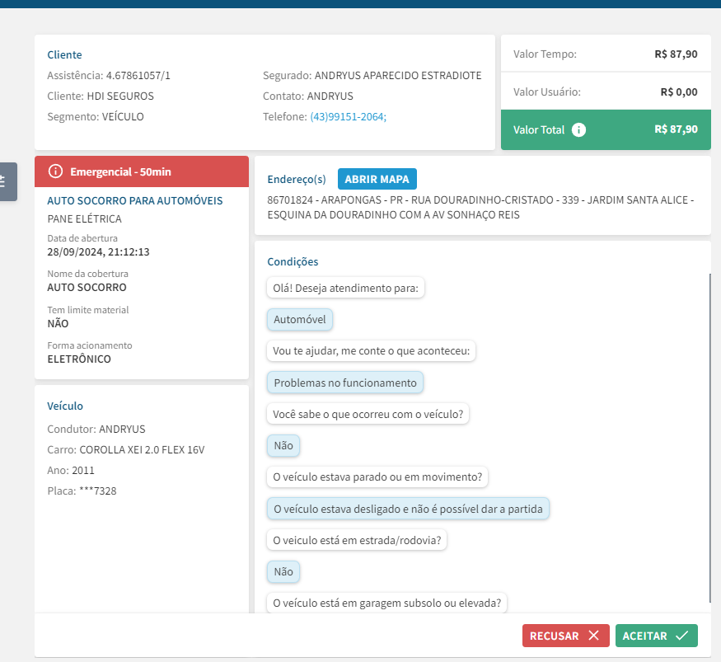This screenshot has height=662, width=721.
Task: Select the "Automóvel" reply bubble
Action: 300,320
